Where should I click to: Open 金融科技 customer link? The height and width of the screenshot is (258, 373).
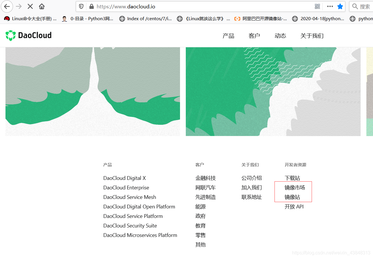[x=206, y=178]
